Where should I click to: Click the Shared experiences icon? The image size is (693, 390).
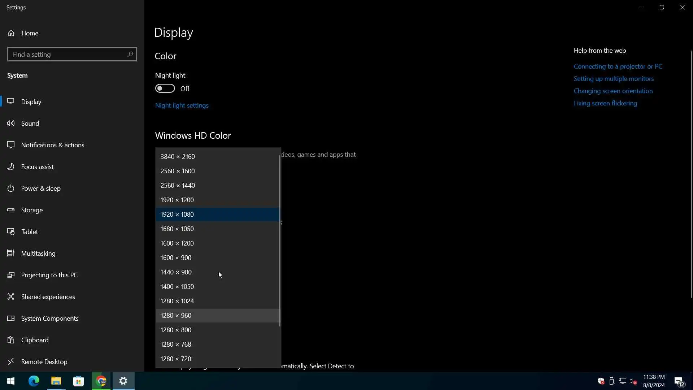coord(11,297)
